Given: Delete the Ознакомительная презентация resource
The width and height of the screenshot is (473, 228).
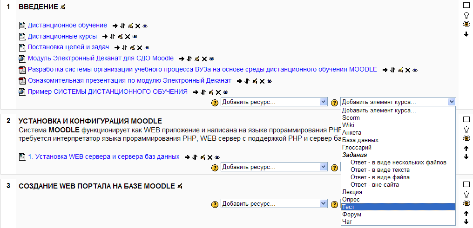Looking at the screenshot, I should pyautogui.click(x=262, y=81).
